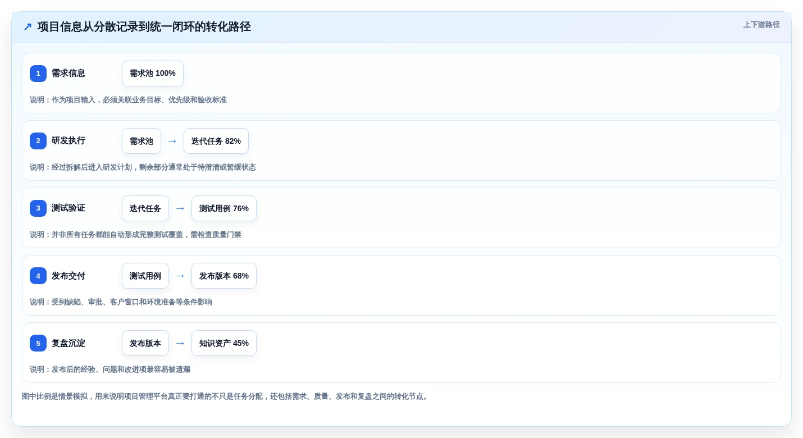This screenshot has width=803, height=438.
Task: Click the arrow between 测试用例 and 发布版本 68%
Action: (180, 276)
